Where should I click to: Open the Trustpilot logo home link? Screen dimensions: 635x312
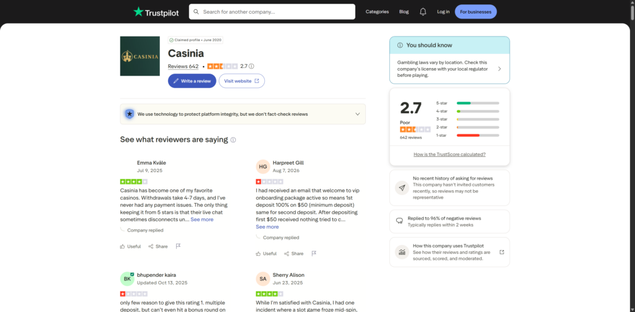tap(156, 12)
